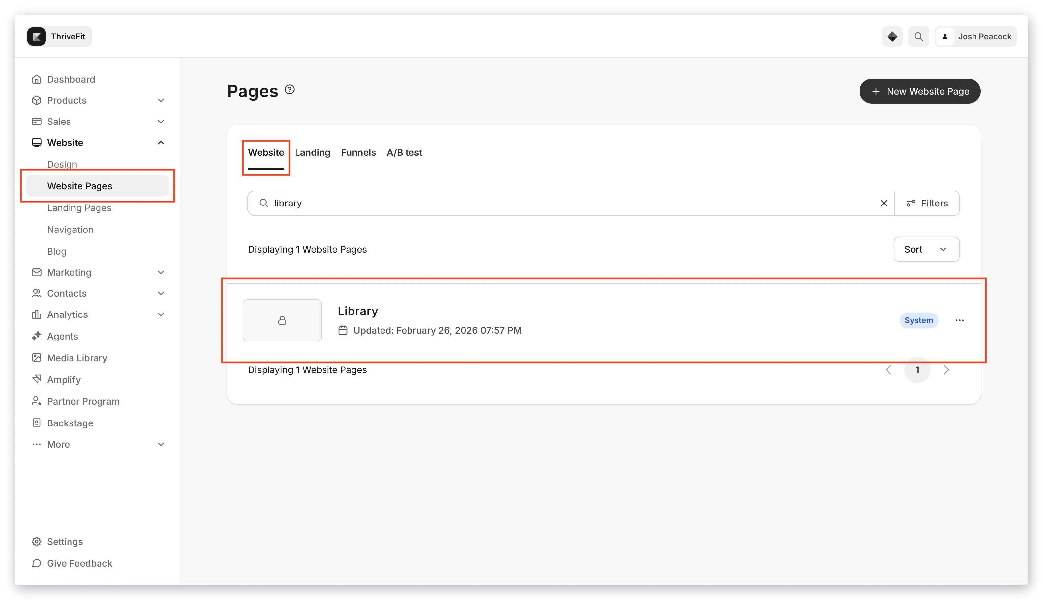Click the Website monitor icon
The image size is (1043, 600).
click(x=36, y=143)
